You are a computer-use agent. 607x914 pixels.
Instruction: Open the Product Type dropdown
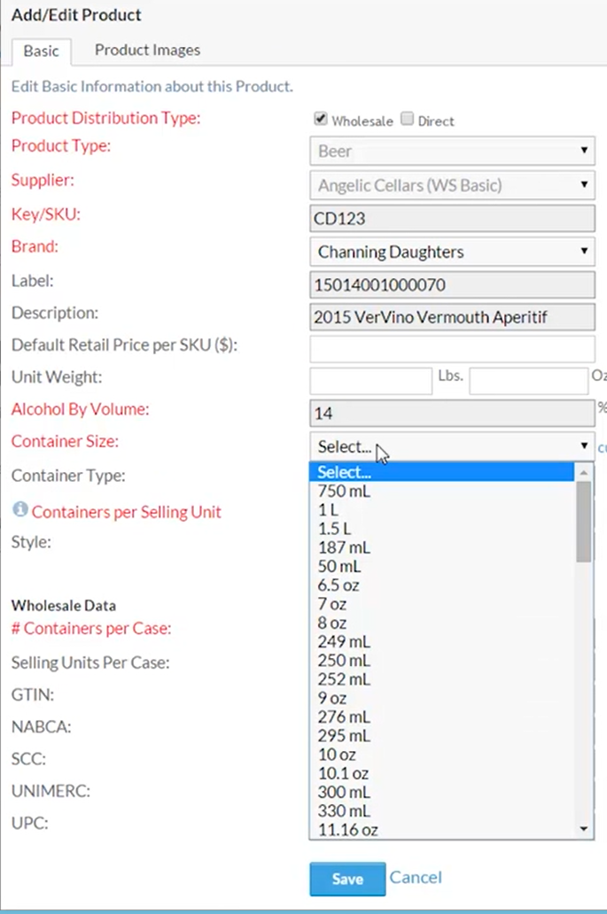(x=452, y=151)
